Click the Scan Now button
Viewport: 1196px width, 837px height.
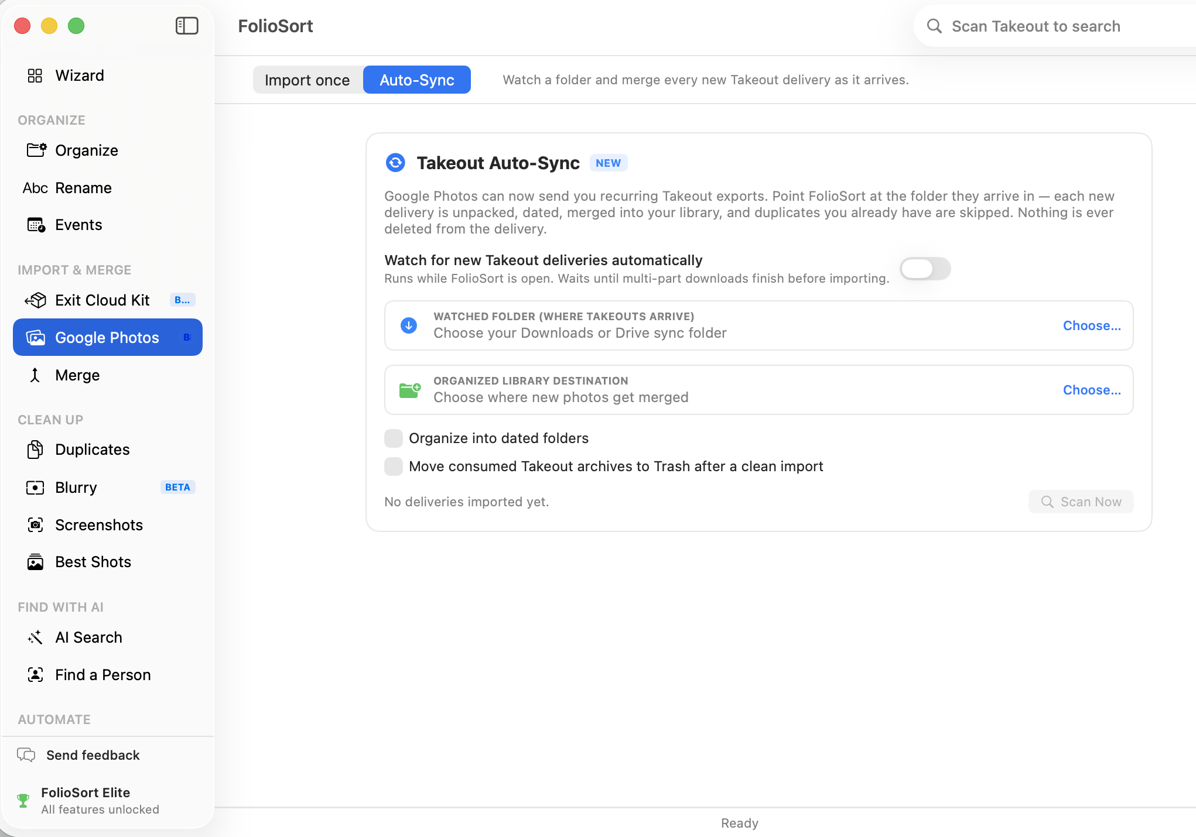tap(1081, 502)
